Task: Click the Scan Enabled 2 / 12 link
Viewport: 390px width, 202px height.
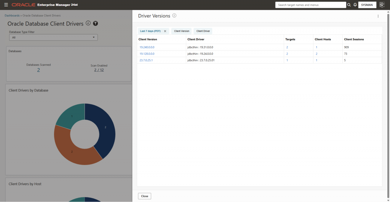Action: (x=99, y=70)
